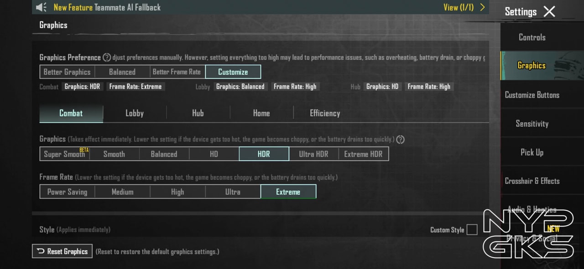Open Controls in the settings sidebar
The height and width of the screenshot is (269, 584).
point(532,37)
